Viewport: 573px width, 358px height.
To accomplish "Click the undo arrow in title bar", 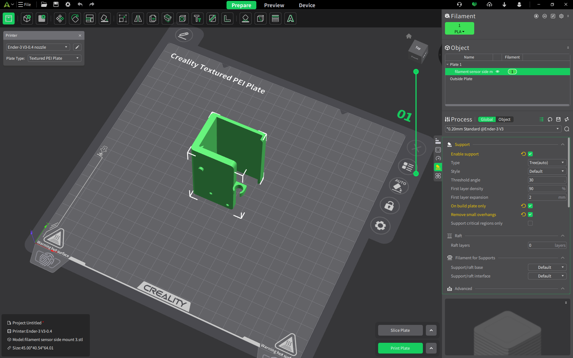I will (x=80, y=4).
